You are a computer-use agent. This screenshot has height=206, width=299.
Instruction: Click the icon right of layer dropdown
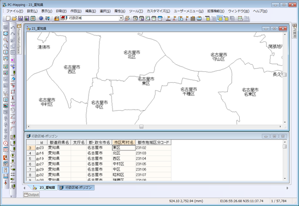tap(127, 19)
